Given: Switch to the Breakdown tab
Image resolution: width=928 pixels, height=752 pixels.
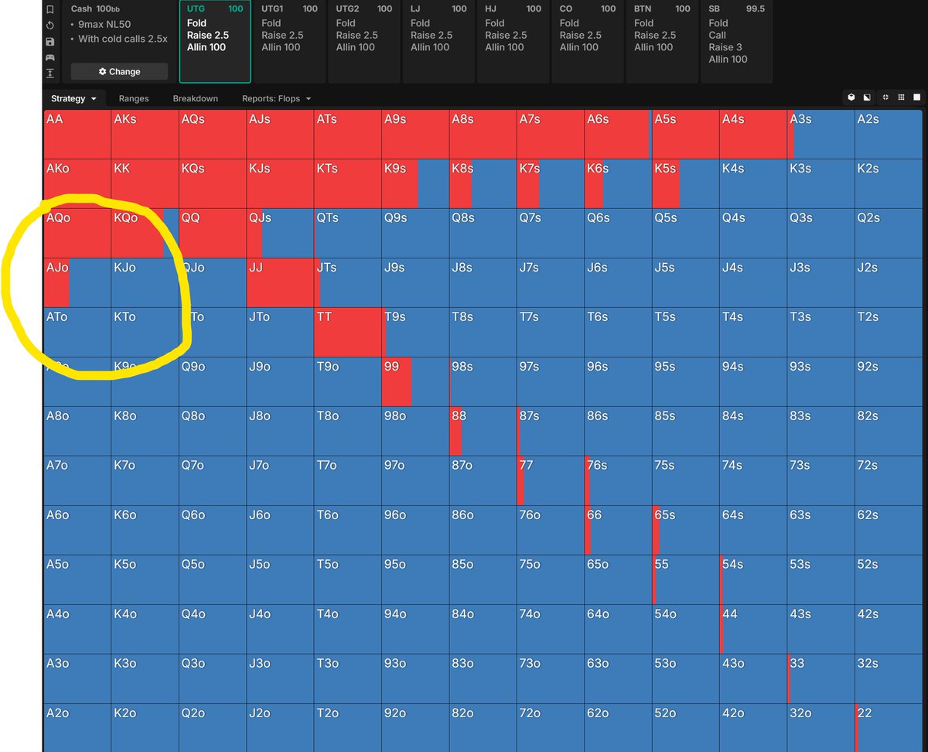Looking at the screenshot, I should [195, 98].
